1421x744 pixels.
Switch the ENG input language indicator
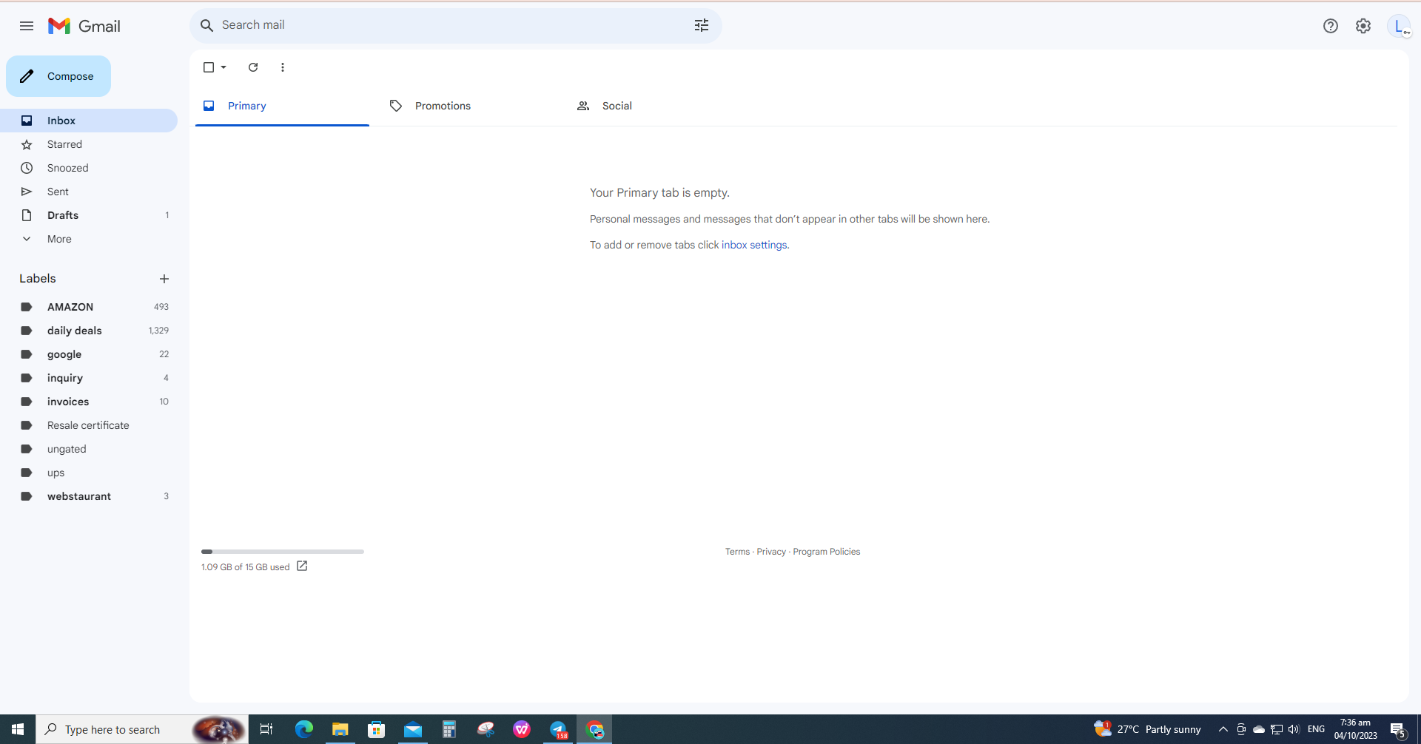pyautogui.click(x=1316, y=729)
